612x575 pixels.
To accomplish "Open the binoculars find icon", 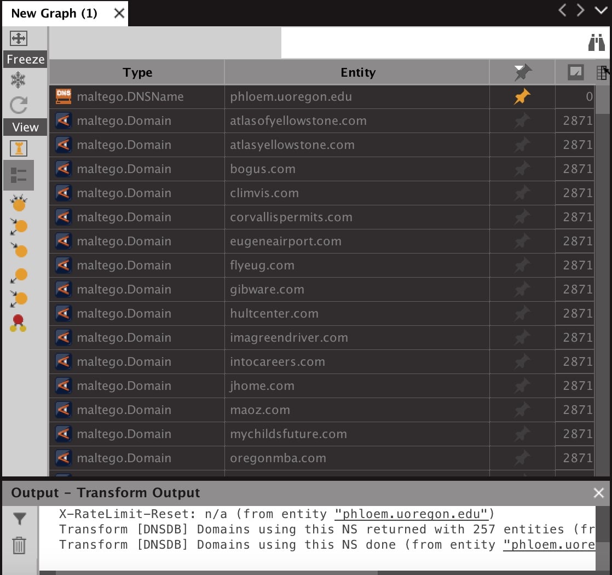I will pos(596,43).
